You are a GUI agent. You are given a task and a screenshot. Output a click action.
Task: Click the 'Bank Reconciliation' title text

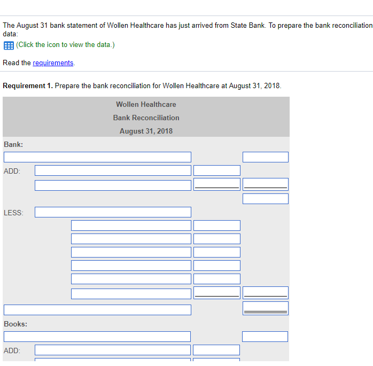coord(146,118)
